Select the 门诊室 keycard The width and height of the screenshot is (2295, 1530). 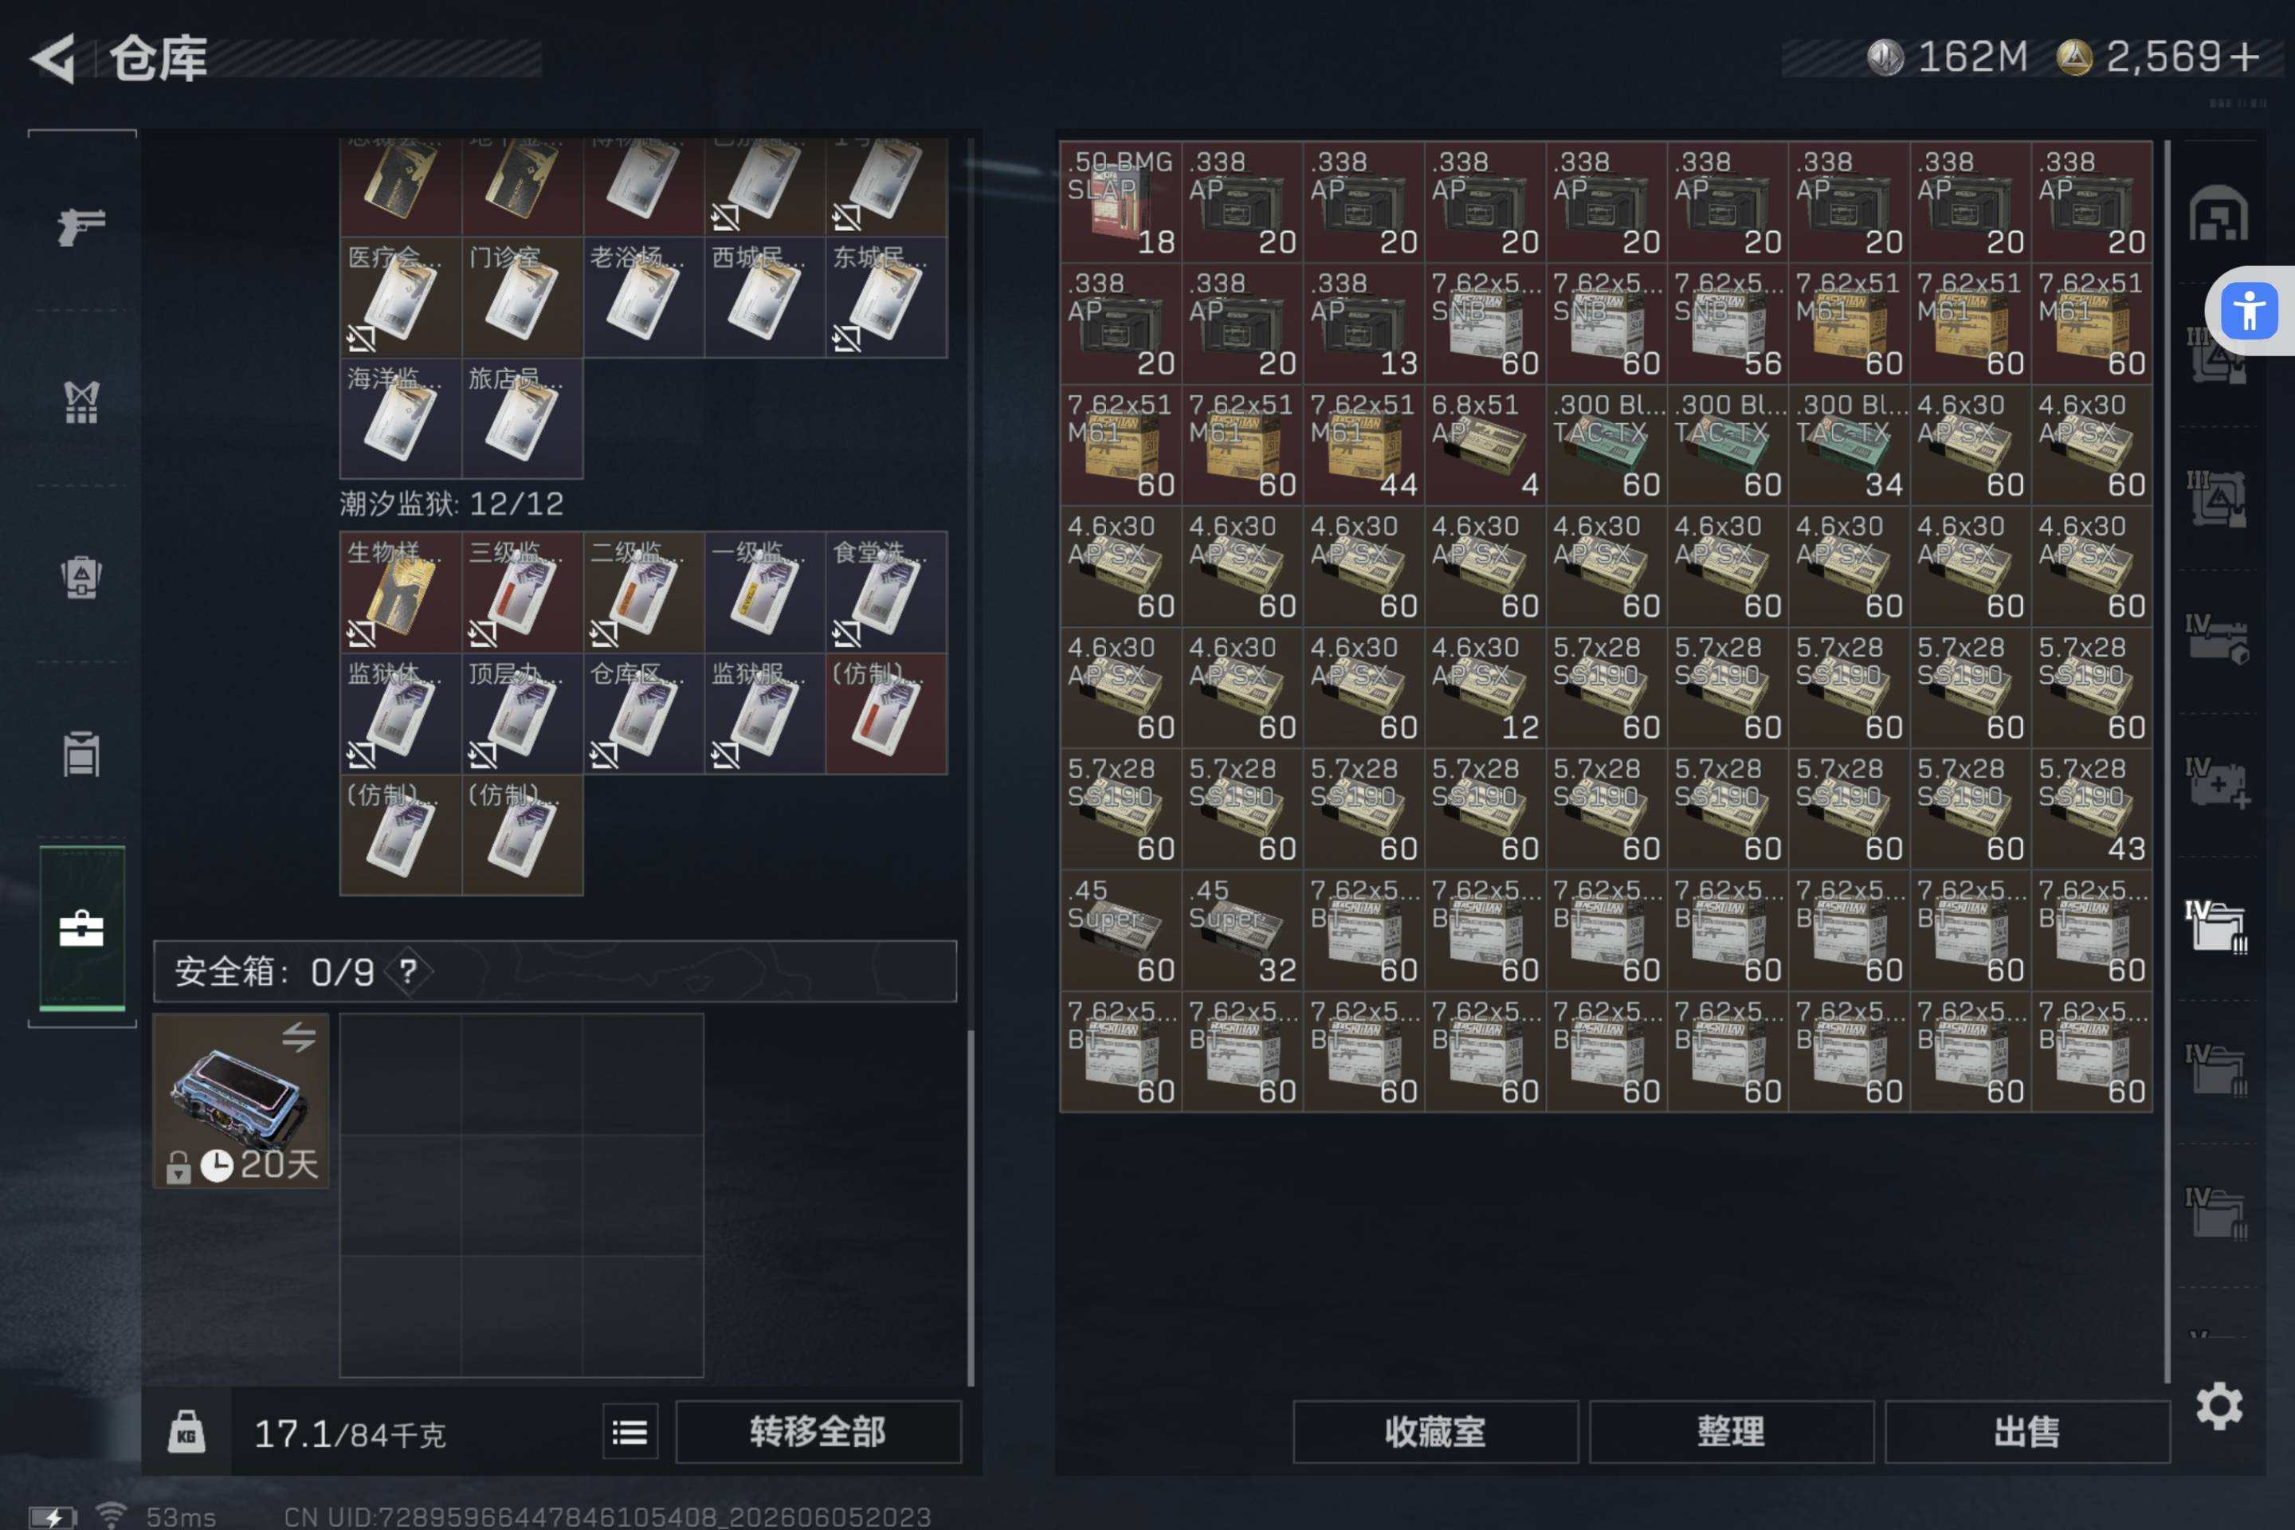coord(521,296)
